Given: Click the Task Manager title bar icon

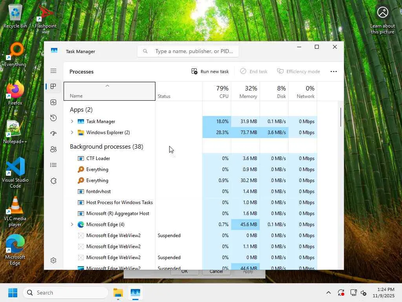Looking at the screenshot, I should tap(54, 51).
